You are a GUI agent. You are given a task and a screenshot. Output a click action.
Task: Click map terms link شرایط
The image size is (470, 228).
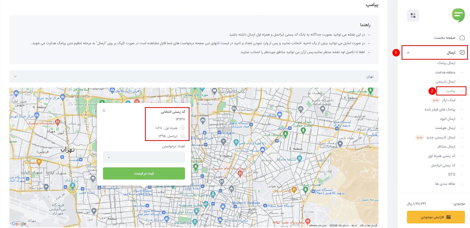click(x=354, y=225)
